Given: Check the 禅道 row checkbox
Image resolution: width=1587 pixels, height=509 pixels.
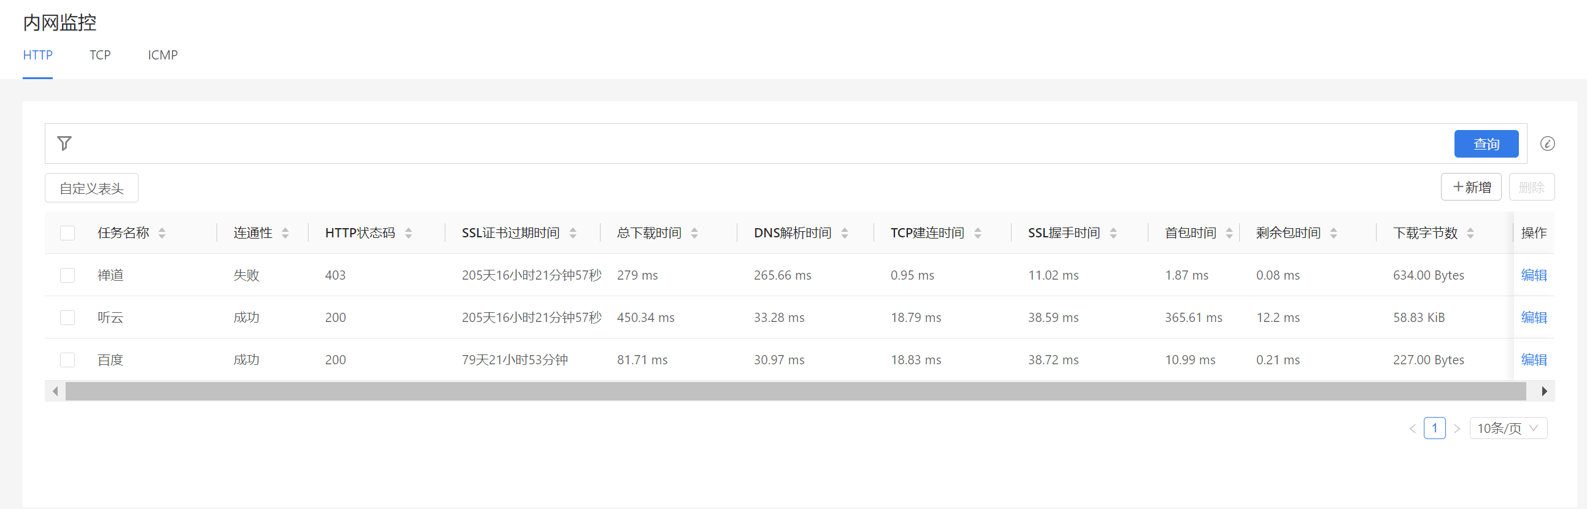Looking at the screenshot, I should click(67, 275).
